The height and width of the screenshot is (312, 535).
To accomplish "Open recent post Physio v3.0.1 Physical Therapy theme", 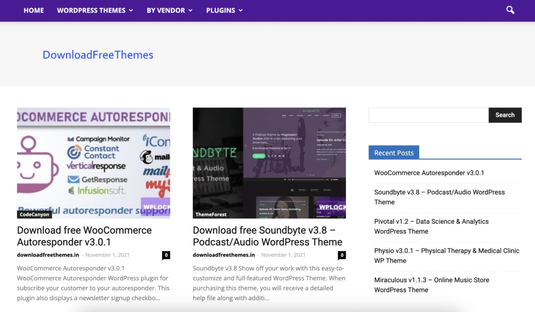I will point(446,255).
